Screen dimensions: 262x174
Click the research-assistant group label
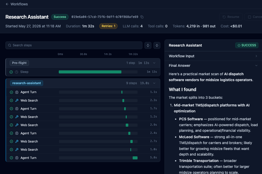[x=27, y=83]
